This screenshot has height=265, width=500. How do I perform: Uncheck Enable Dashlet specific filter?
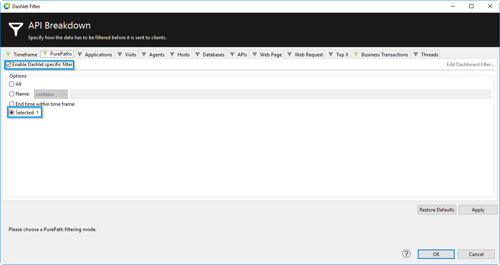9,65
